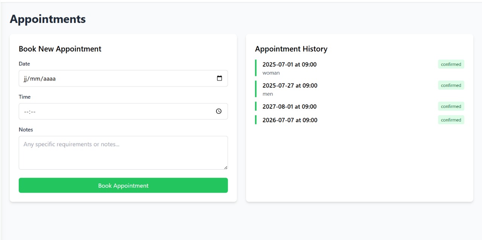Focus the Notes text area
This screenshot has width=482, height=240.
coord(123,153)
